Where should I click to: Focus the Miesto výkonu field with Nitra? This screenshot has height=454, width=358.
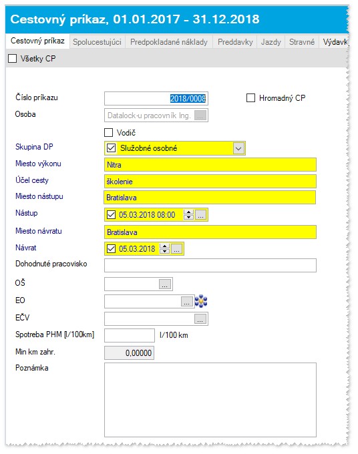(x=210, y=165)
